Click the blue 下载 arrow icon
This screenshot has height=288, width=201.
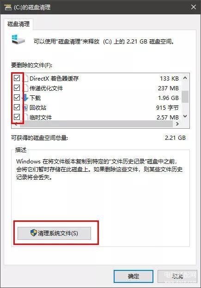(x=25, y=98)
